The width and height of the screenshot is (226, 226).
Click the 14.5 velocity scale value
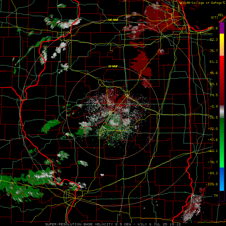(214, 95)
